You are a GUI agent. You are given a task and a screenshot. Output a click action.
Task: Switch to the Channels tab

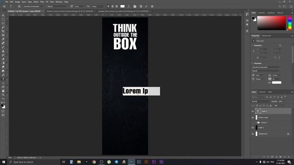point(262,92)
